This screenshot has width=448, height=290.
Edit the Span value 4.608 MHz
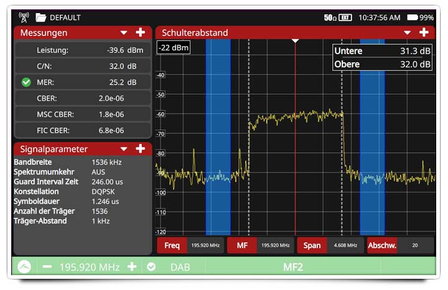[x=345, y=245]
